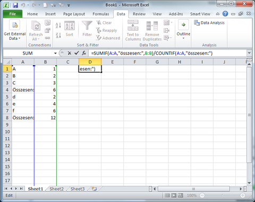Toggle the Filter funnel button
The height and width of the screenshot is (202, 255).
tap(87, 29)
